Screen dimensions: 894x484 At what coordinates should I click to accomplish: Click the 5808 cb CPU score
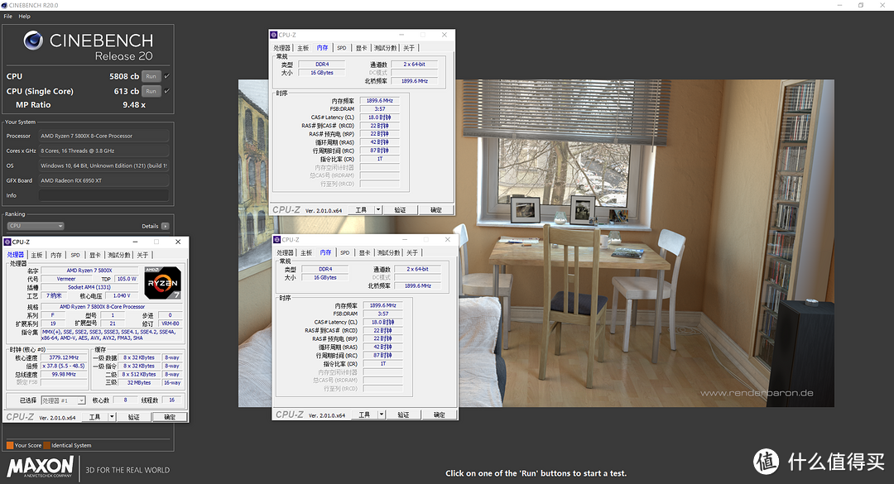(124, 76)
